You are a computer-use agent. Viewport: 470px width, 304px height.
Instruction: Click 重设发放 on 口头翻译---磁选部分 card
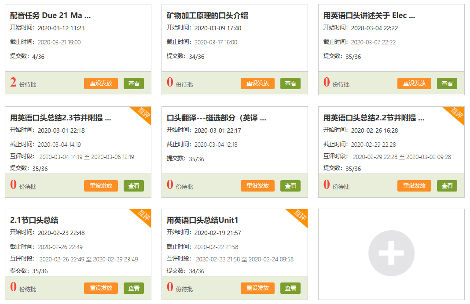[257, 186]
